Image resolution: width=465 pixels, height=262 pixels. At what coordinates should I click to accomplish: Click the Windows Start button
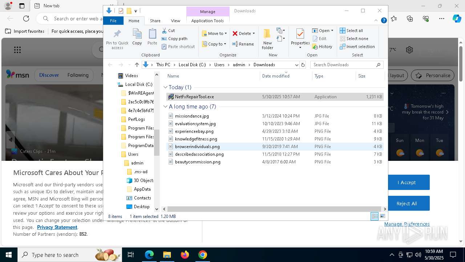click(x=9, y=255)
